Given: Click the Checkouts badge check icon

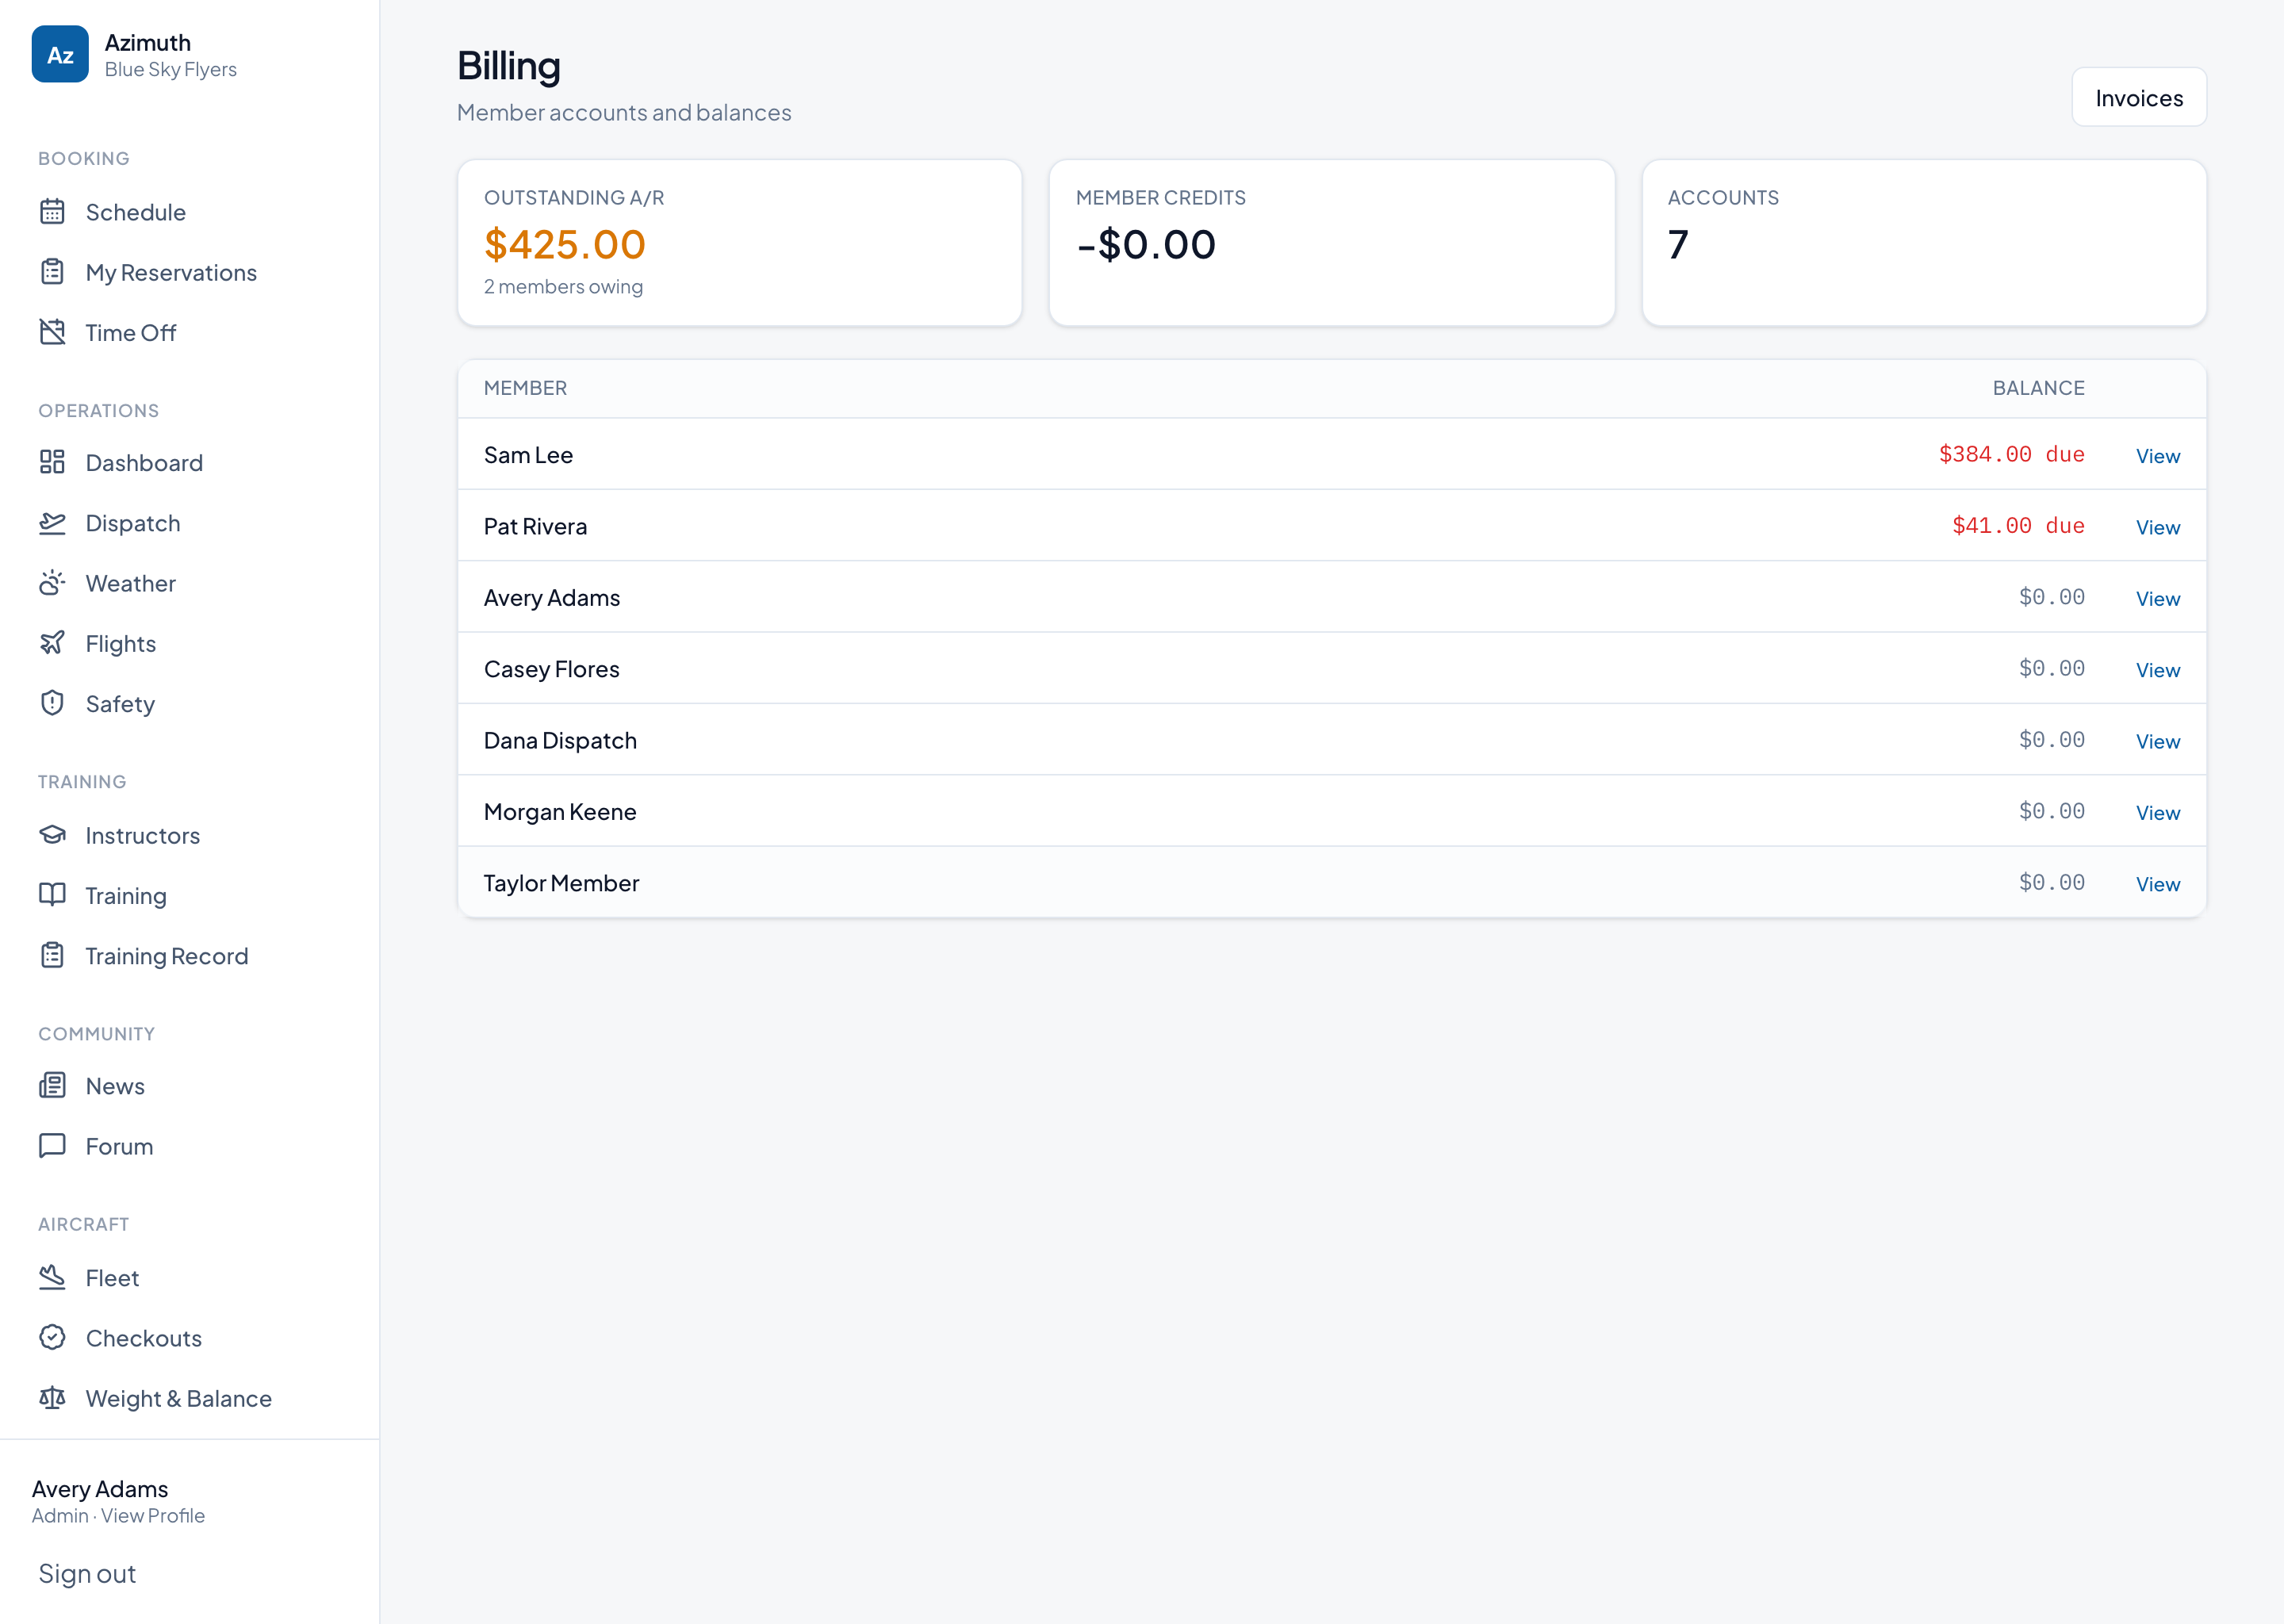Looking at the screenshot, I should 52,1338.
